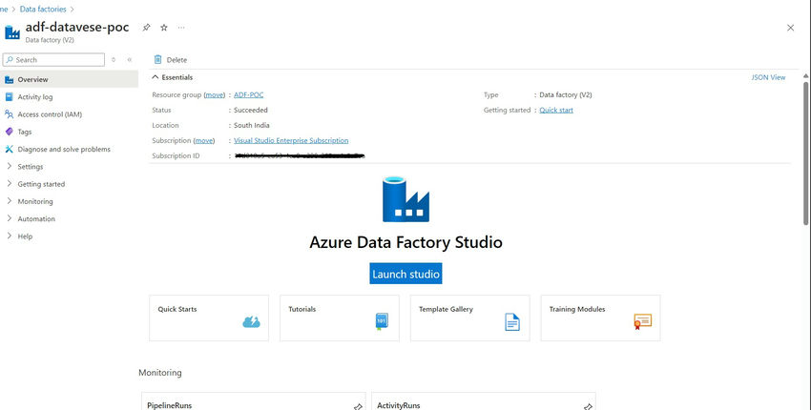This screenshot has height=410, width=811.
Task: Click the Access control people icon
Action: pos(9,114)
